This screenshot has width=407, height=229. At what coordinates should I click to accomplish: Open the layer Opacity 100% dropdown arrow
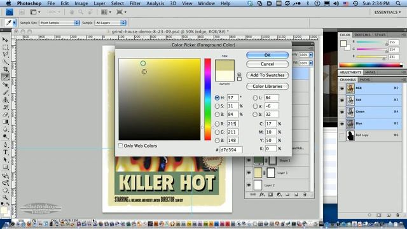point(311,55)
